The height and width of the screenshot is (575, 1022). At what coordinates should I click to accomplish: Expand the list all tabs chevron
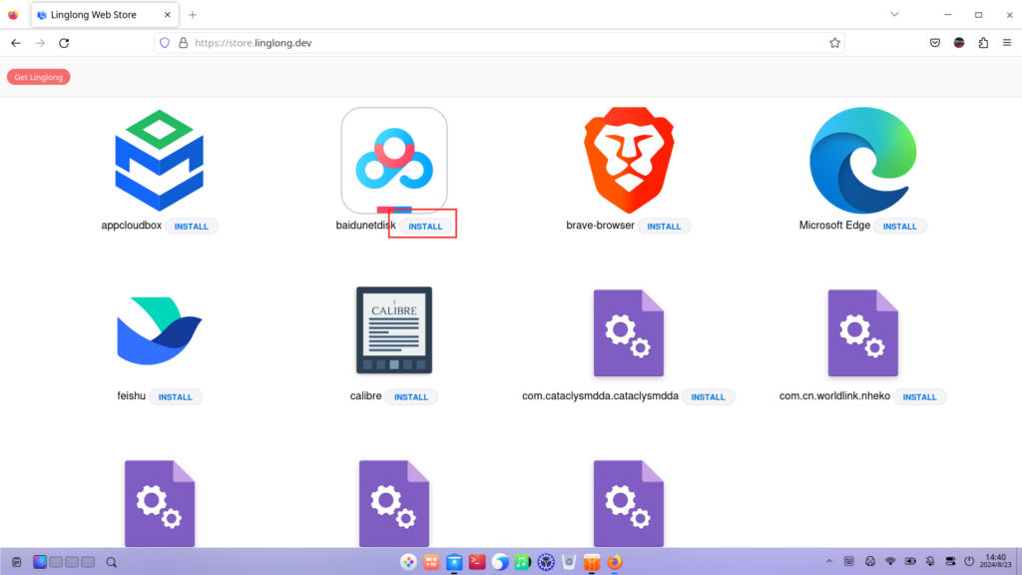coord(894,15)
